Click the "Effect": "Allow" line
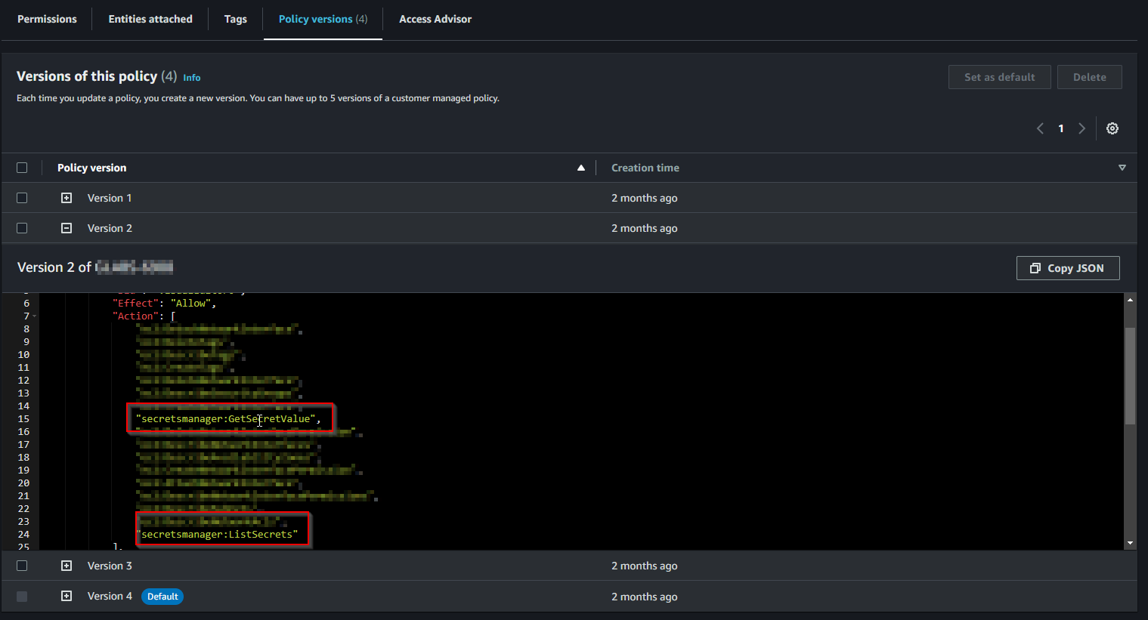This screenshot has width=1148, height=620. [x=165, y=304]
